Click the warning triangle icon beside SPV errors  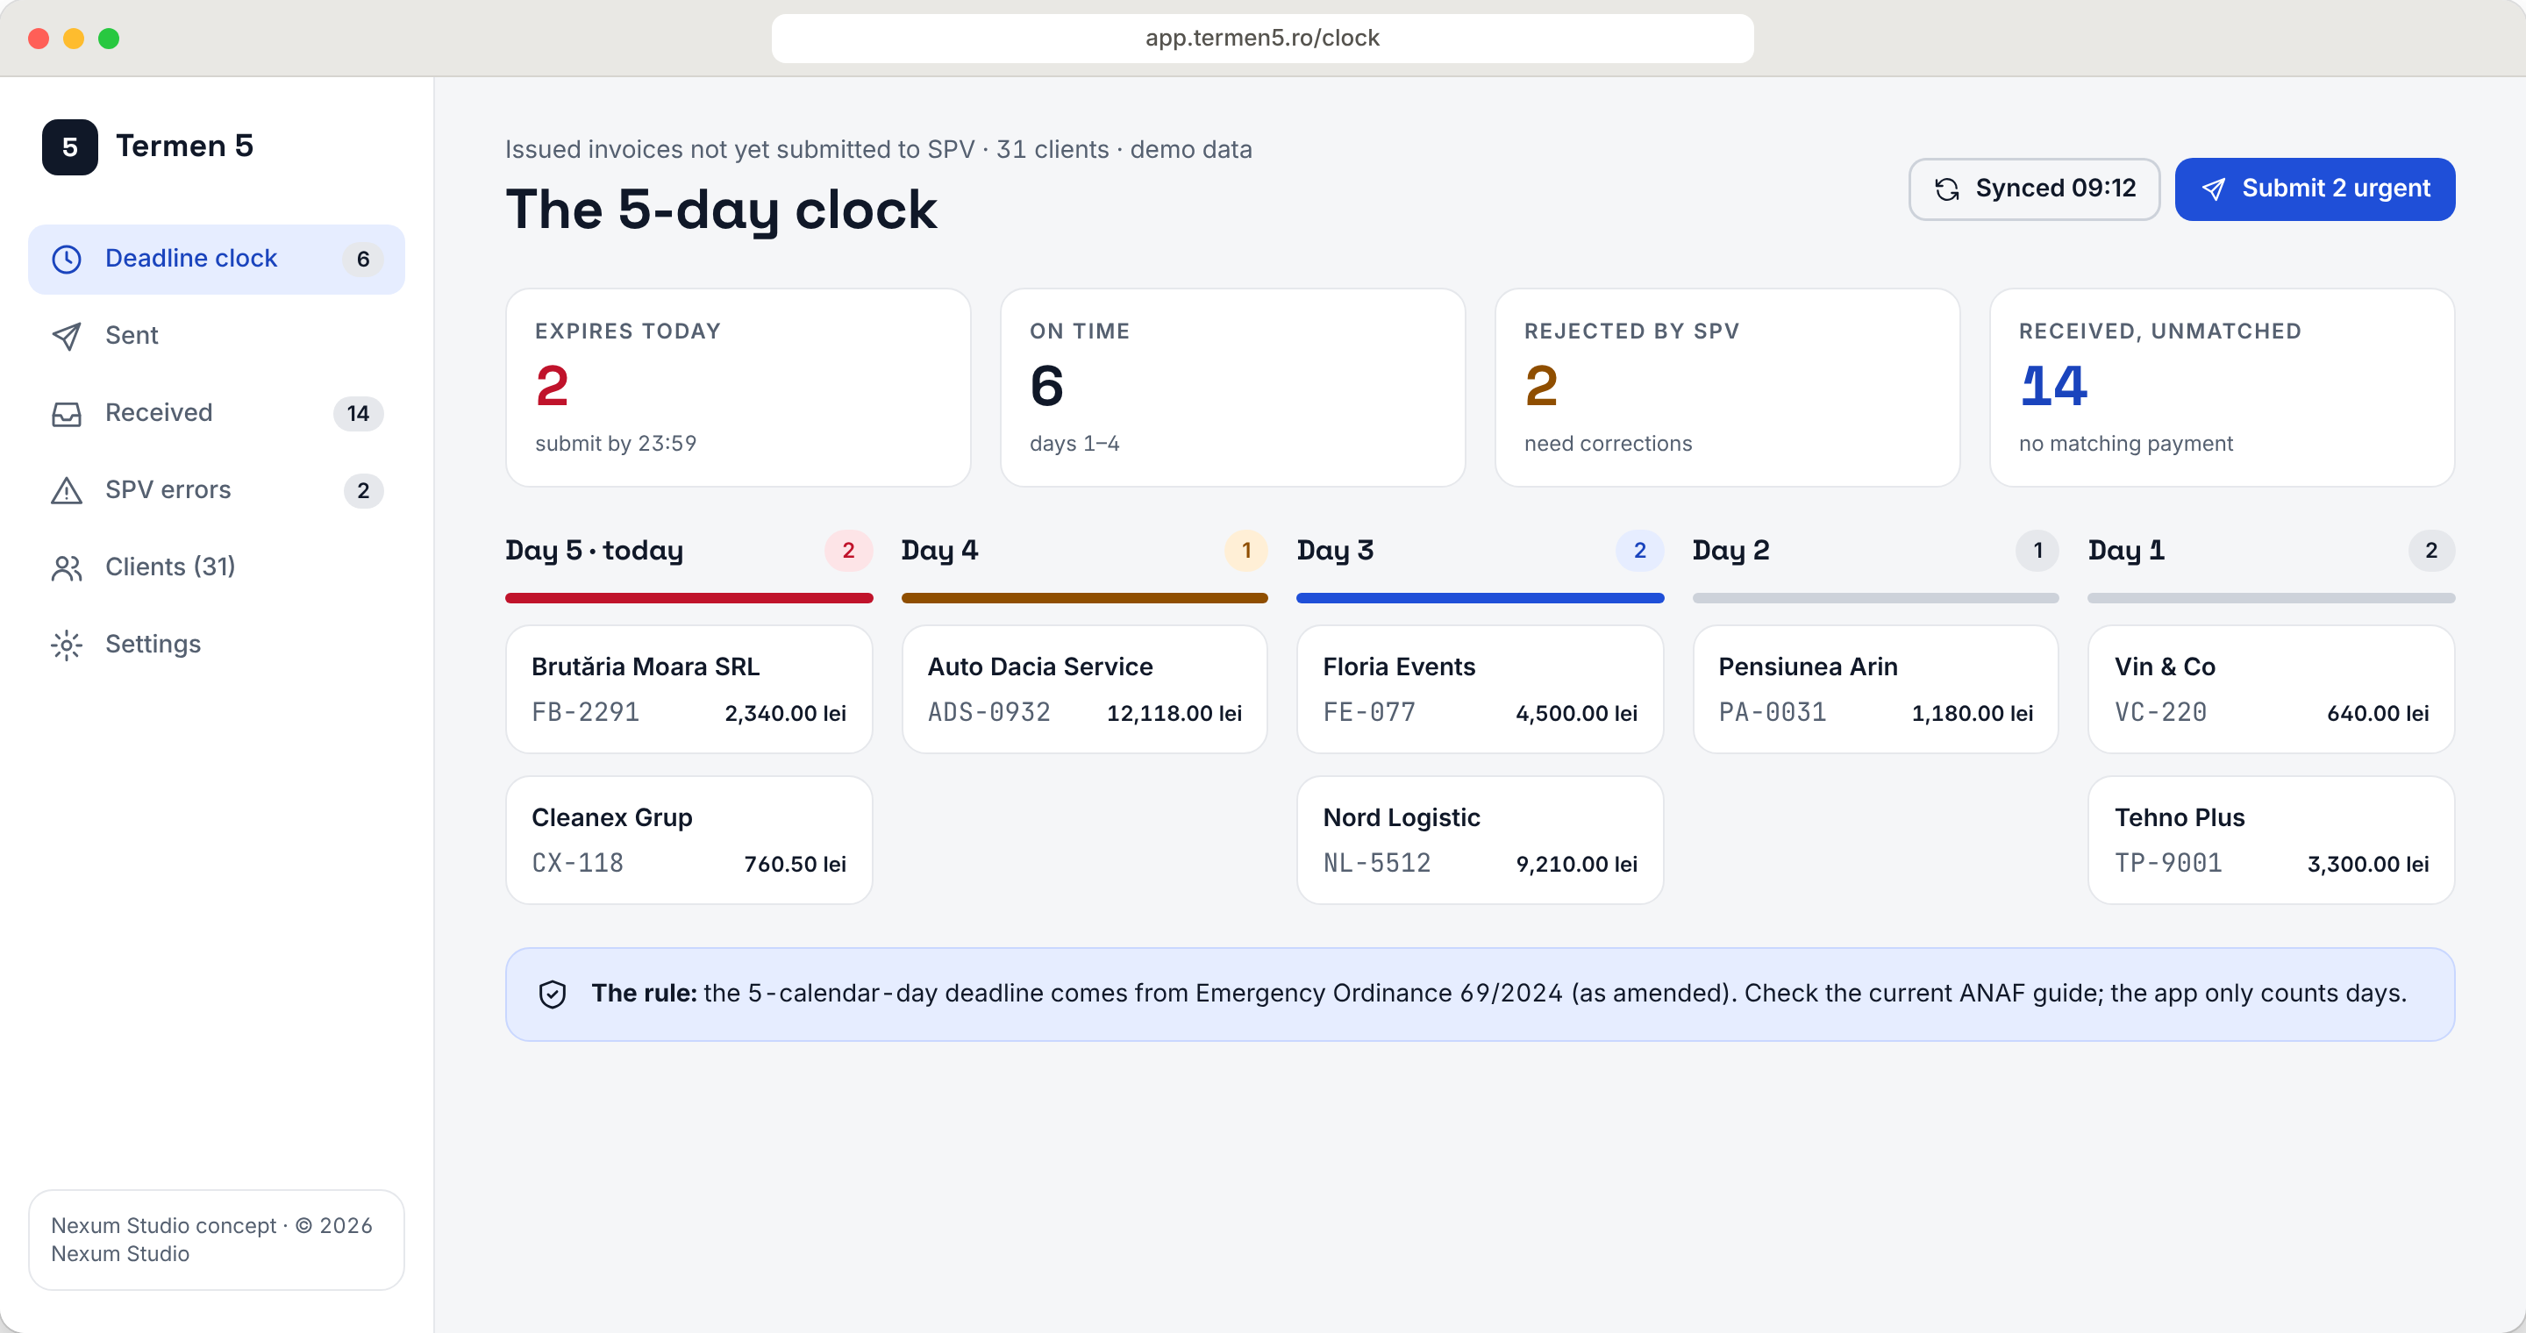(67, 490)
